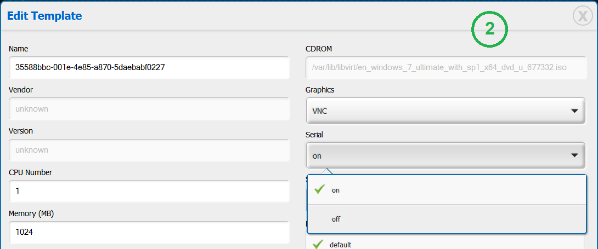This screenshot has height=249, width=598.
Task: Click the Graphics dropdown arrow icon
Action: [574, 111]
